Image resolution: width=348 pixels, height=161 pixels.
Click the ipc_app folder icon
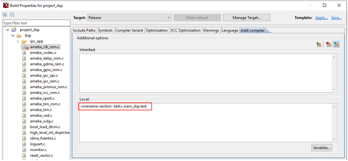[25, 41]
